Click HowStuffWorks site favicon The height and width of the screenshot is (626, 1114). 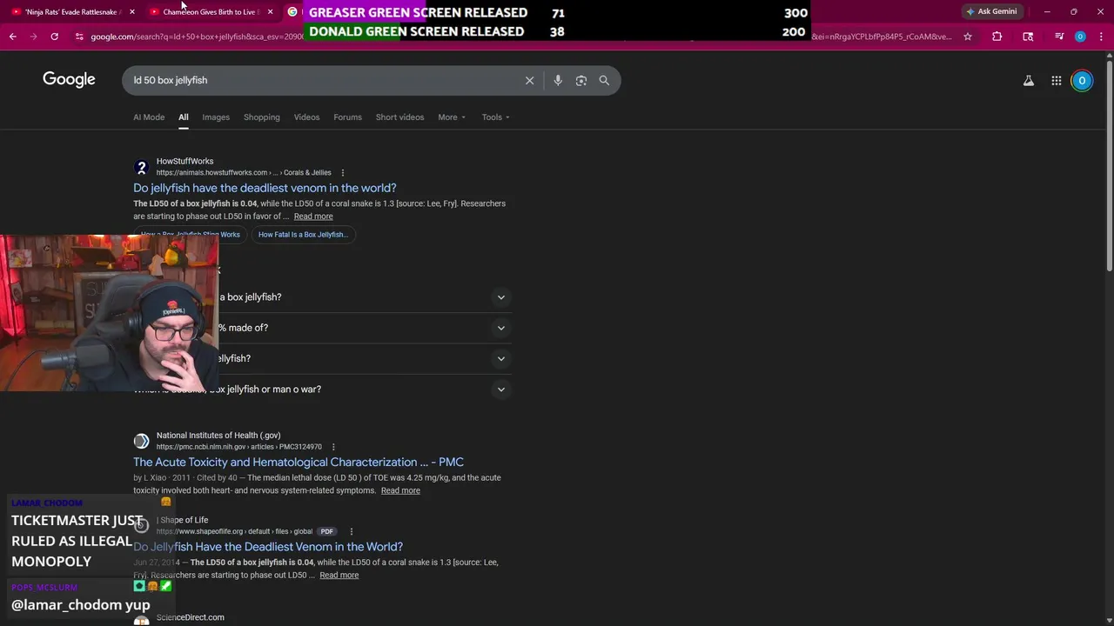coord(141,167)
